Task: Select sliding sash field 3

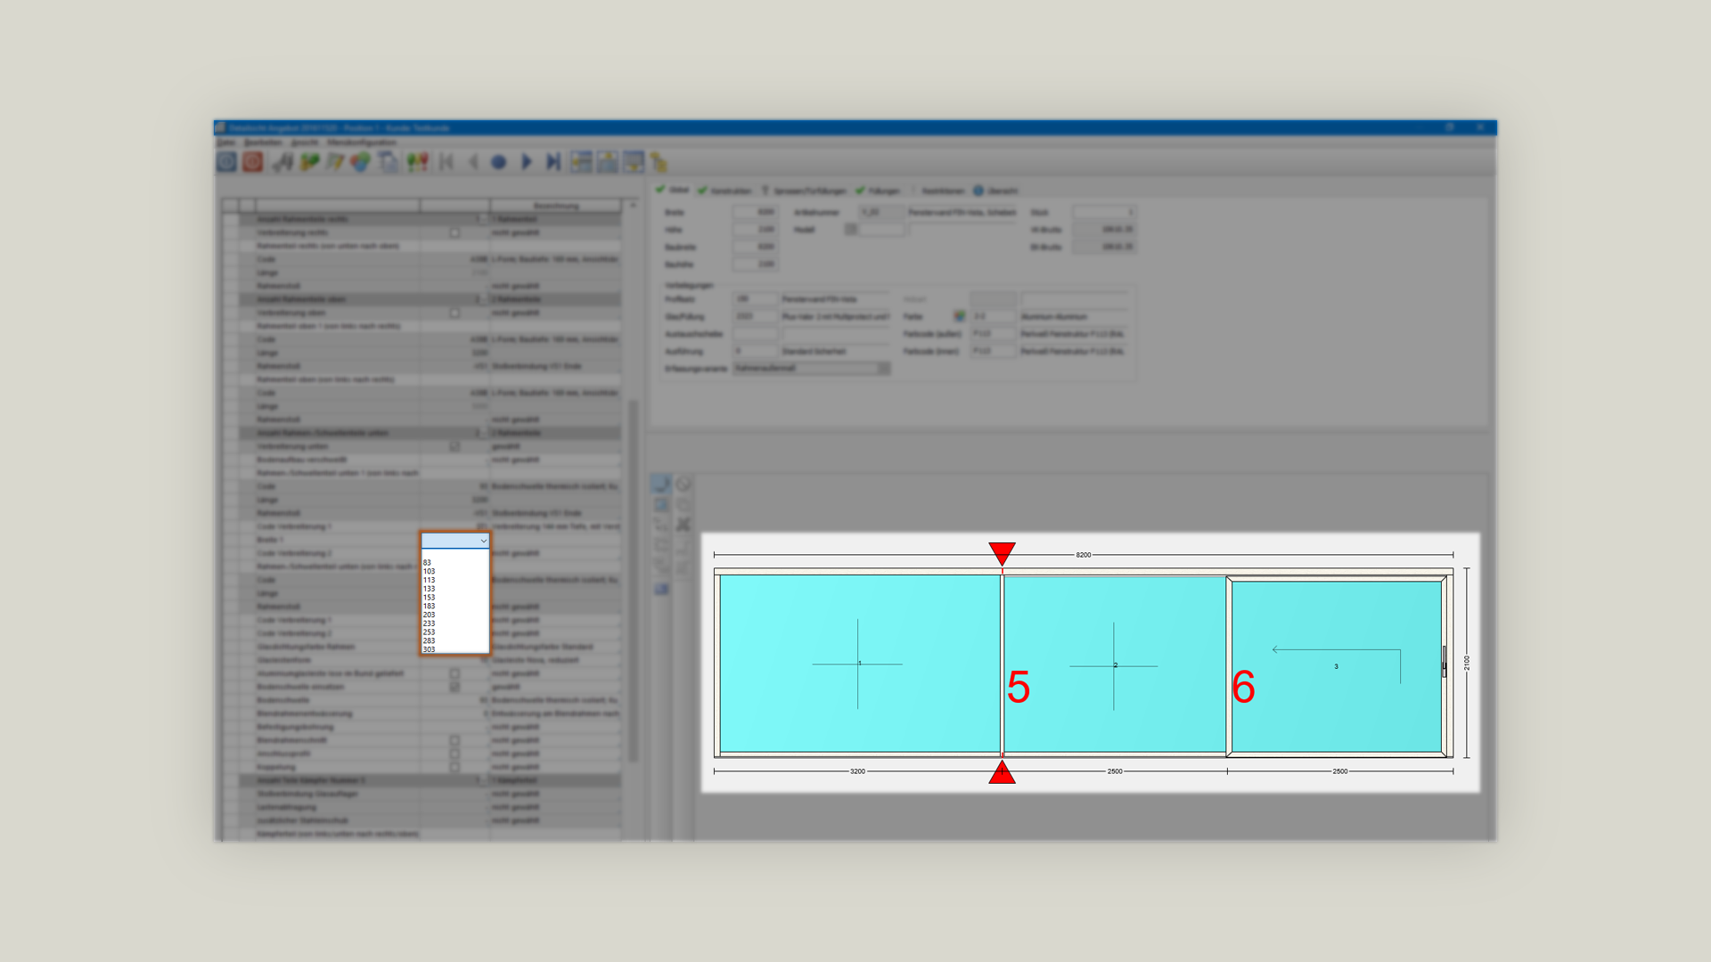Action: click(x=1336, y=666)
